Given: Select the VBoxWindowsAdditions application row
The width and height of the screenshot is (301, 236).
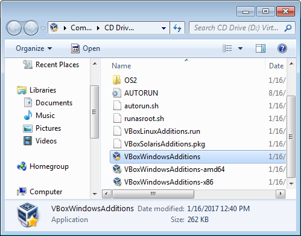Looking at the screenshot, I should 198,157.
